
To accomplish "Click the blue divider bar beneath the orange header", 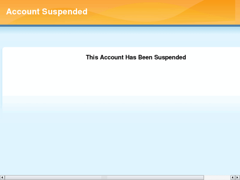I will click(120, 26).
